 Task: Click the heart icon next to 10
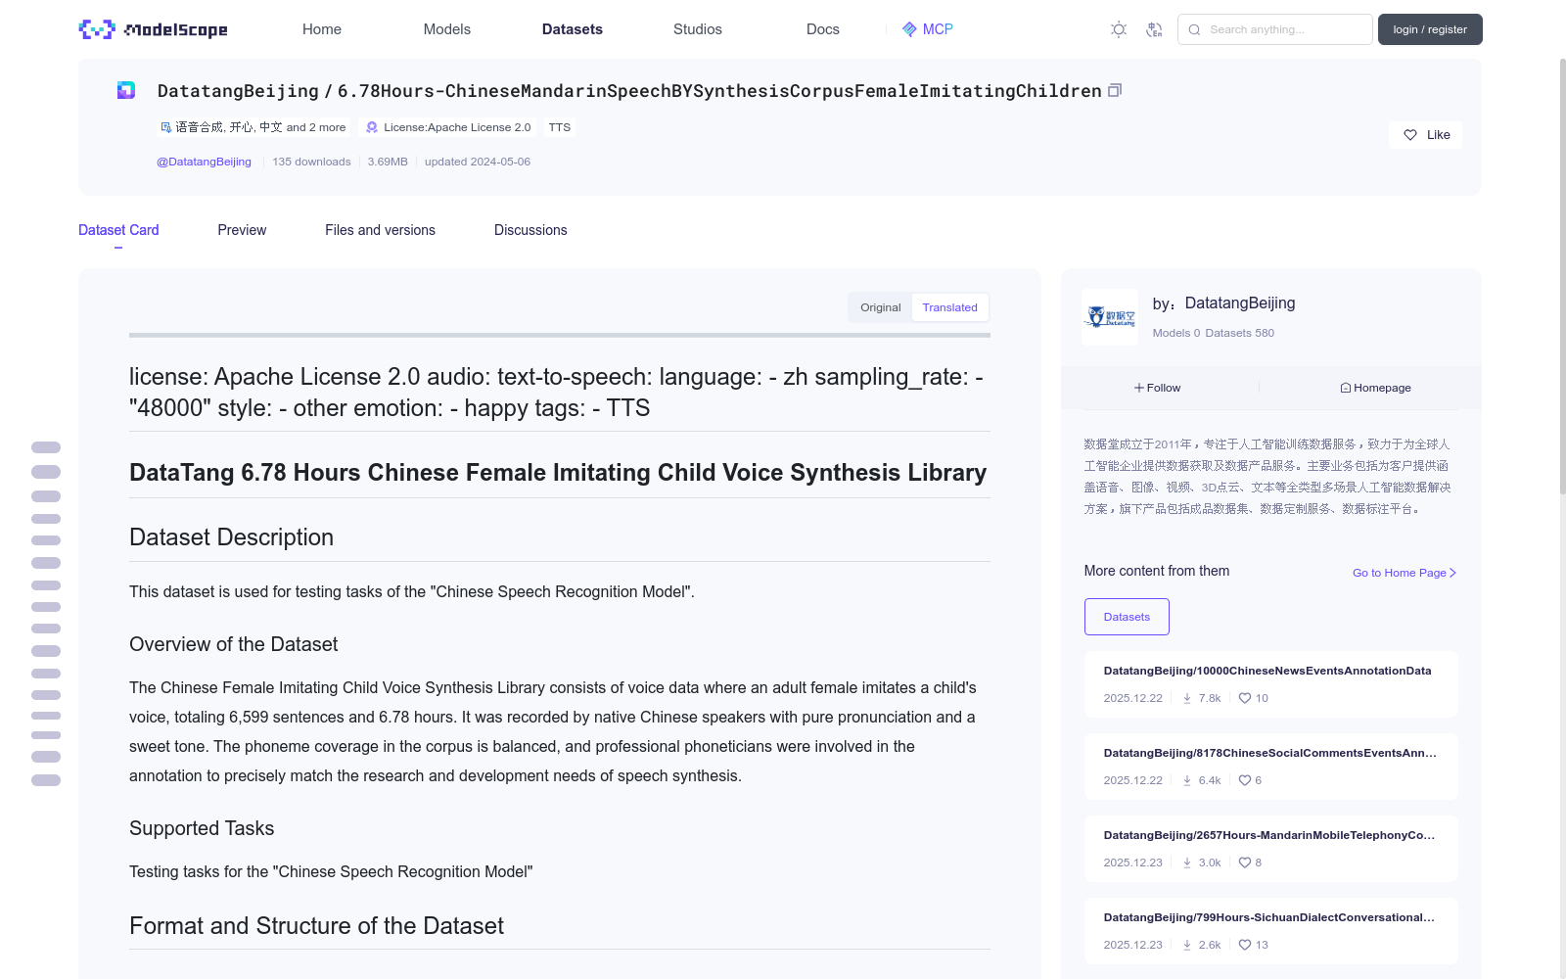point(1245,698)
